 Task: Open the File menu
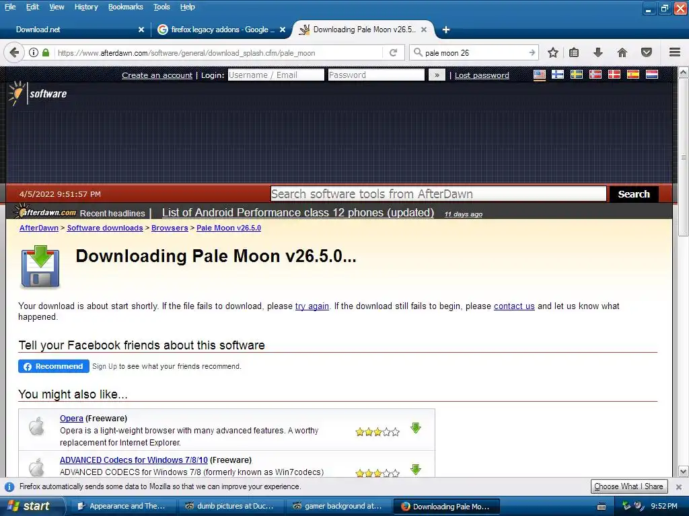pyautogui.click(x=10, y=7)
